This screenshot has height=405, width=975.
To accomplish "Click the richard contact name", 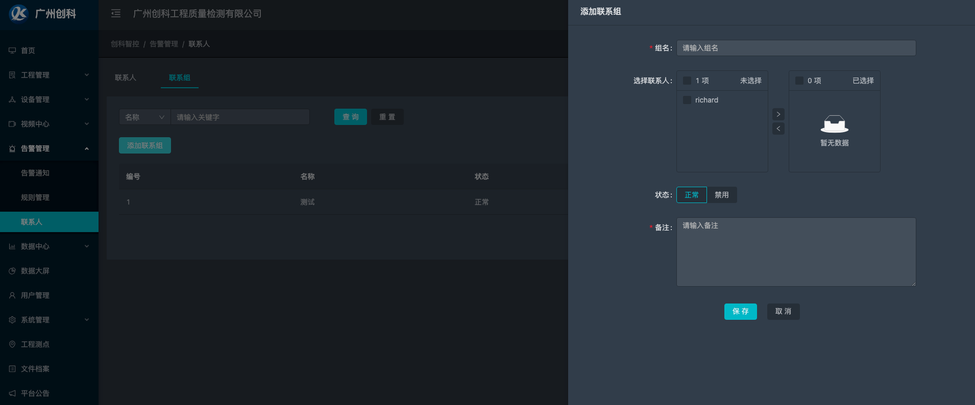I will point(706,100).
